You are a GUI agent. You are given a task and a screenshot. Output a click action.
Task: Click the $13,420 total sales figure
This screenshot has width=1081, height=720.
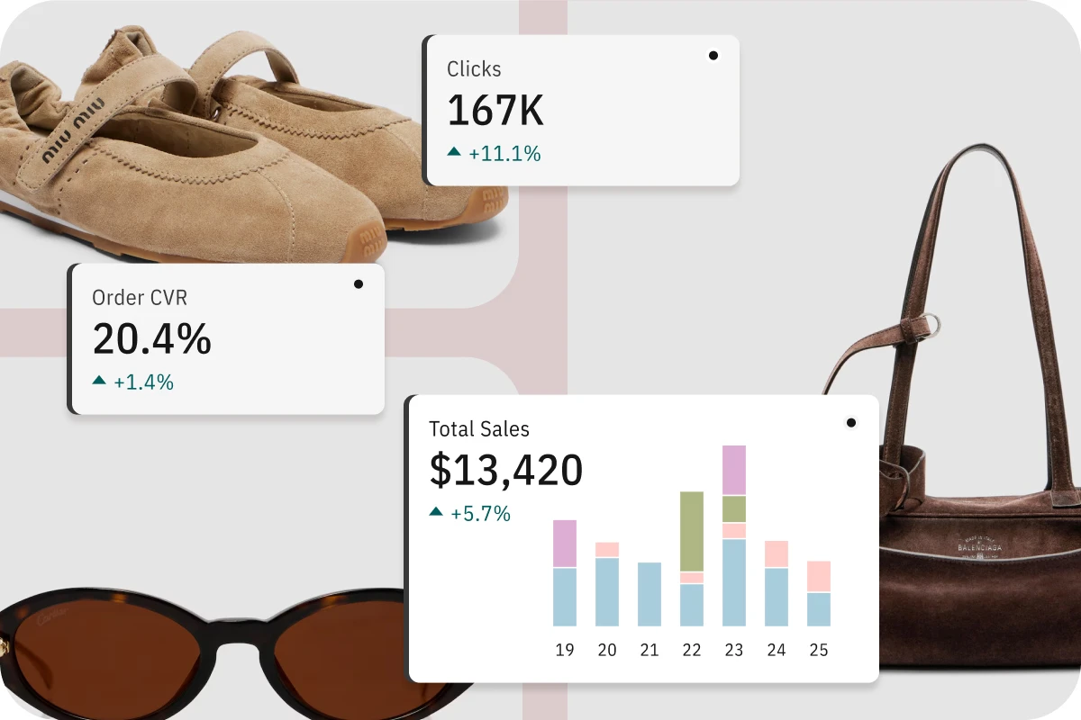point(505,470)
